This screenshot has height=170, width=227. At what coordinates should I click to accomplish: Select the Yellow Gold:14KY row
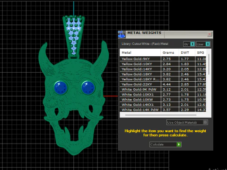pos(163,69)
